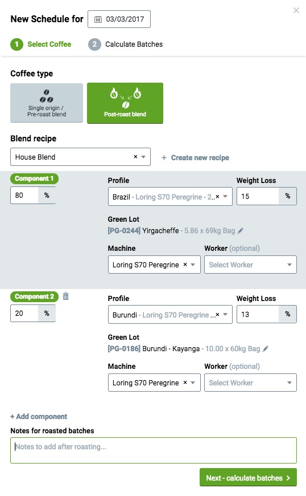
Task: Clear the Burundi profile selection
Action: click(217, 315)
